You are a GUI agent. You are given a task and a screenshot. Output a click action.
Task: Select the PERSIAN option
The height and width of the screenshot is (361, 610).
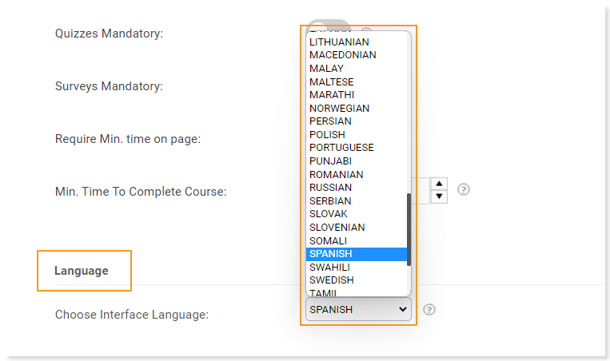357,121
